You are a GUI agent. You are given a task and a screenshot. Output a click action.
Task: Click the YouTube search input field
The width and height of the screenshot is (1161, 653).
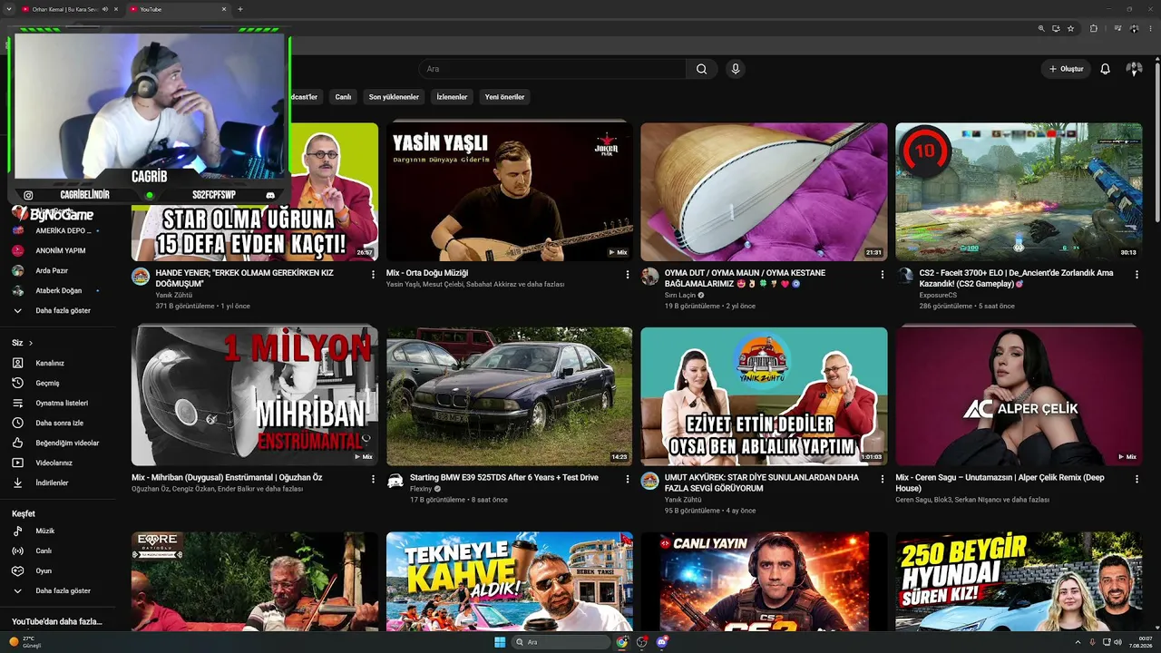pos(552,69)
